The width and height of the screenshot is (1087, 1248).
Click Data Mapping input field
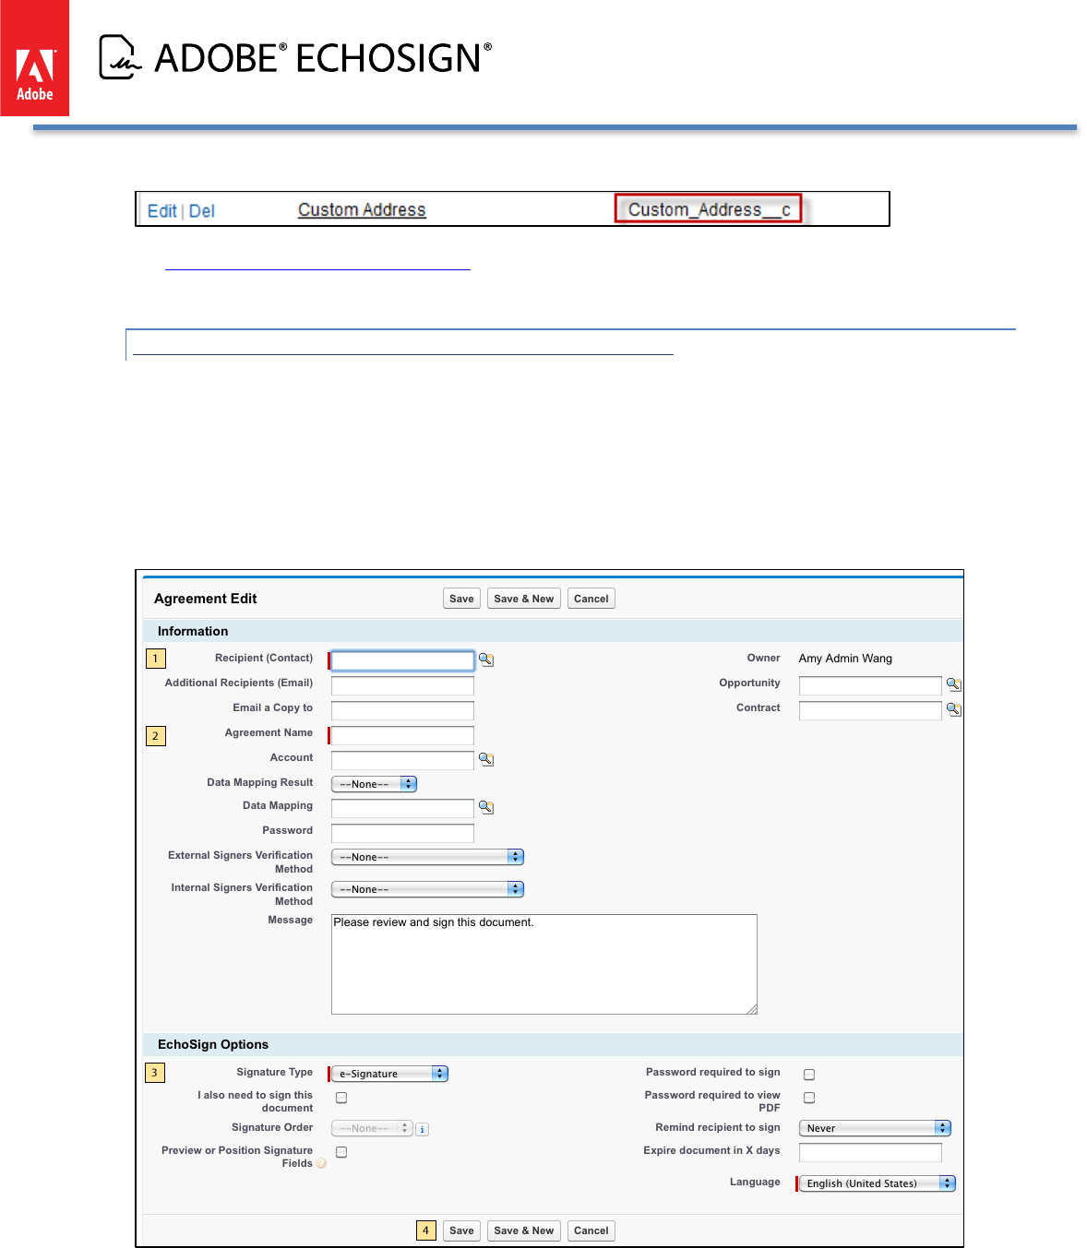point(402,808)
